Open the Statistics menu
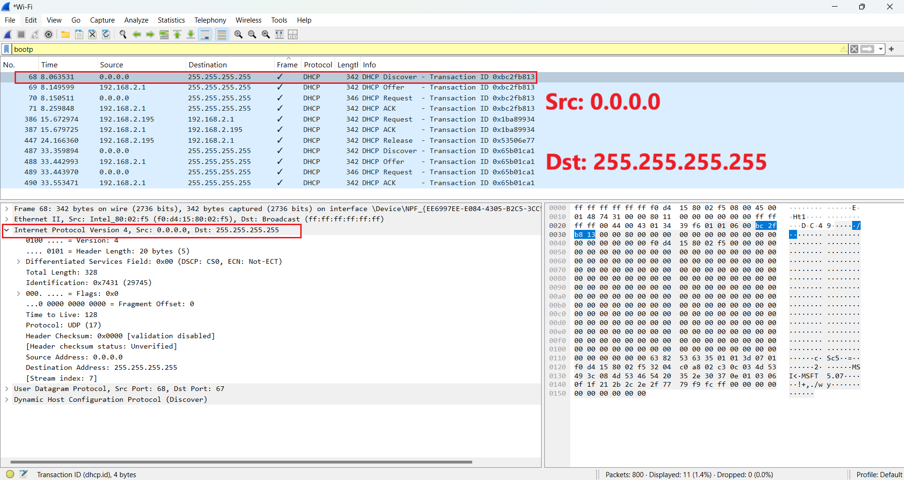This screenshot has height=480, width=904. click(171, 20)
